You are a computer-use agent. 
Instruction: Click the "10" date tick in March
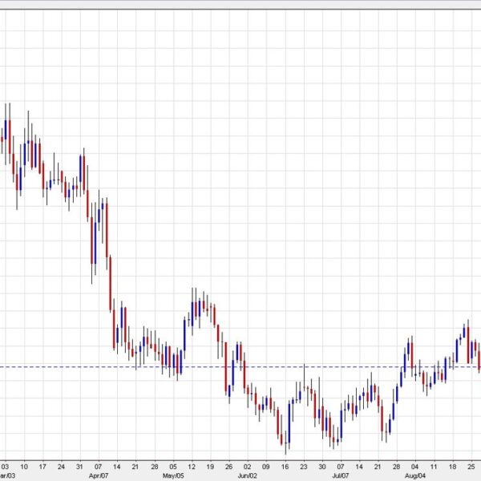pos(23,465)
